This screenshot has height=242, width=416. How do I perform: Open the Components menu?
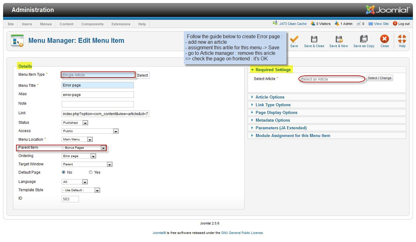pyautogui.click(x=92, y=24)
